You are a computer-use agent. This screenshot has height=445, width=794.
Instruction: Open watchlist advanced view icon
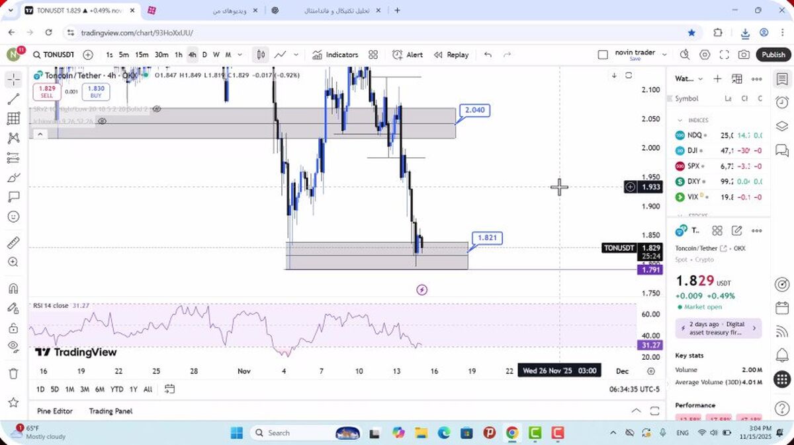[737, 79]
